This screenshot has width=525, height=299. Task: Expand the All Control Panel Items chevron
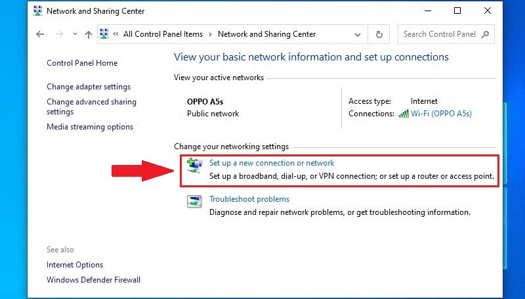(210, 34)
